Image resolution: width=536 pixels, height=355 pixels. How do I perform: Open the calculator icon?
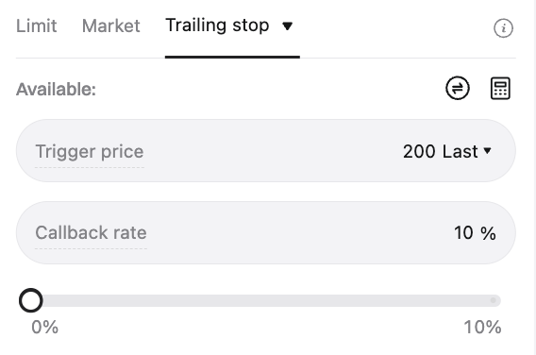500,88
